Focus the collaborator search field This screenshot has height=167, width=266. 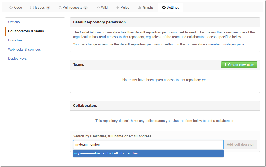pos(148,145)
